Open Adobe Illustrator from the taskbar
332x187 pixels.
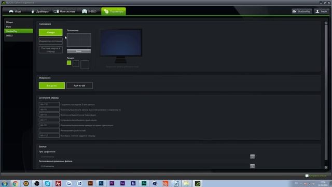point(90,183)
